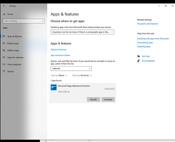Image resolution: width=175 pixels, height=142 pixels.
Task: Click the Uninstall button
Action: pyautogui.click(x=108, y=99)
